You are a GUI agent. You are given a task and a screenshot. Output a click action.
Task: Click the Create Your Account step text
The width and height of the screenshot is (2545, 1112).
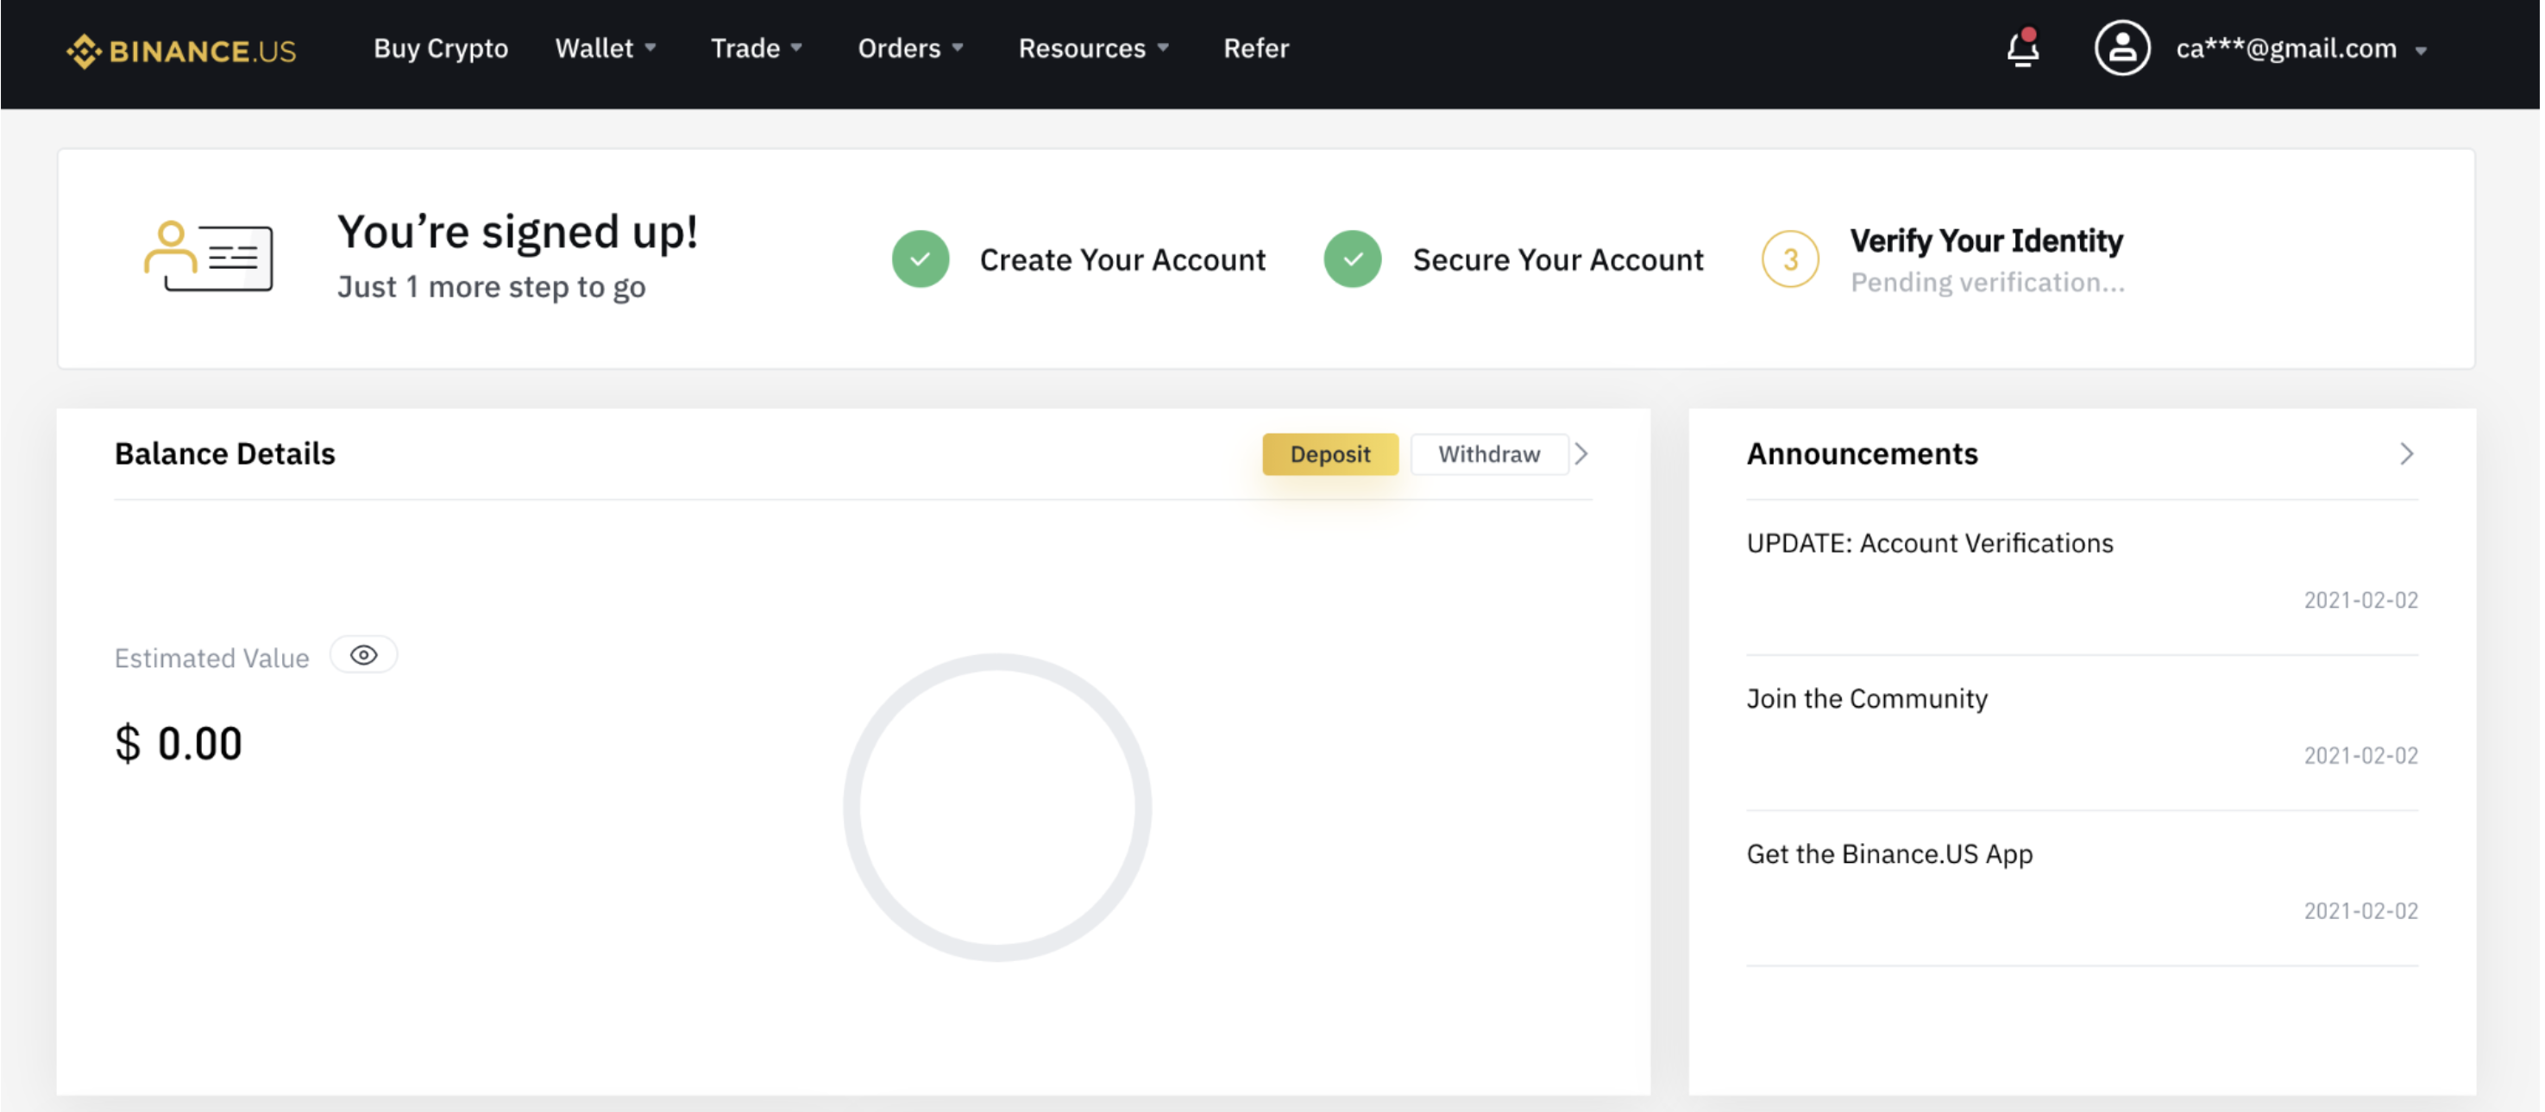pyautogui.click(x=1122, y=259)
